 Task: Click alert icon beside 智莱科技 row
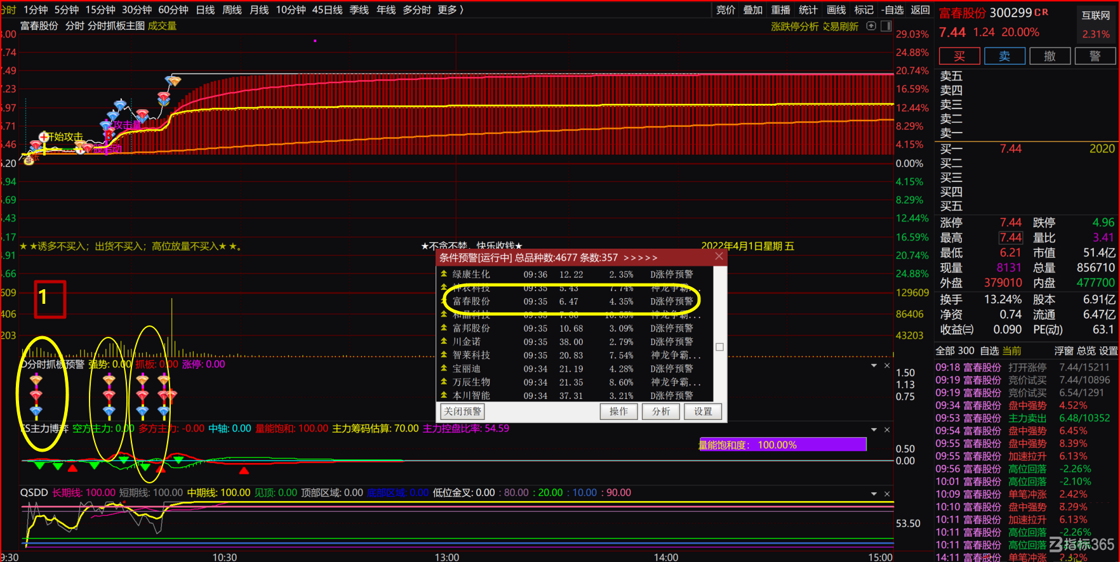[444, 355]
